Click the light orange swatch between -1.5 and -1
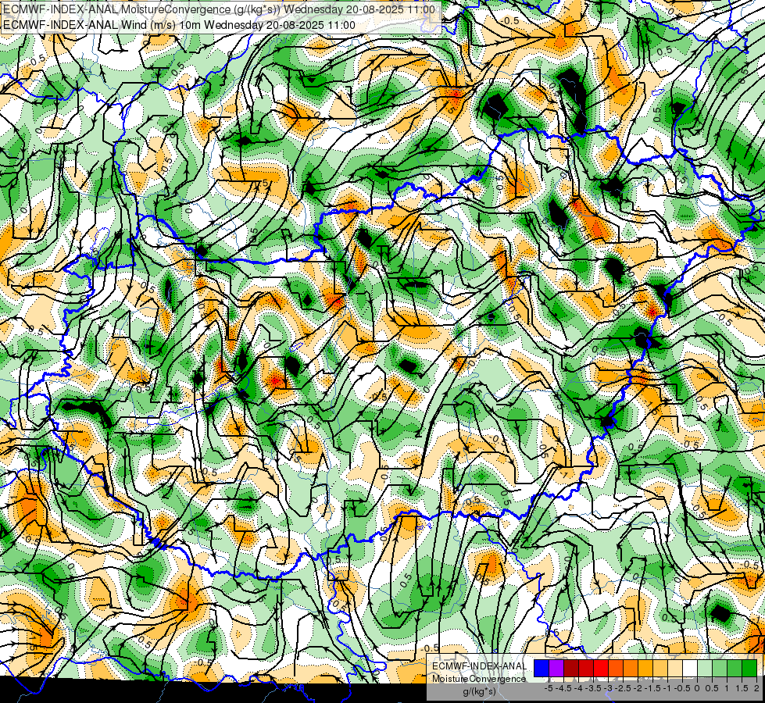 [660, 669]
